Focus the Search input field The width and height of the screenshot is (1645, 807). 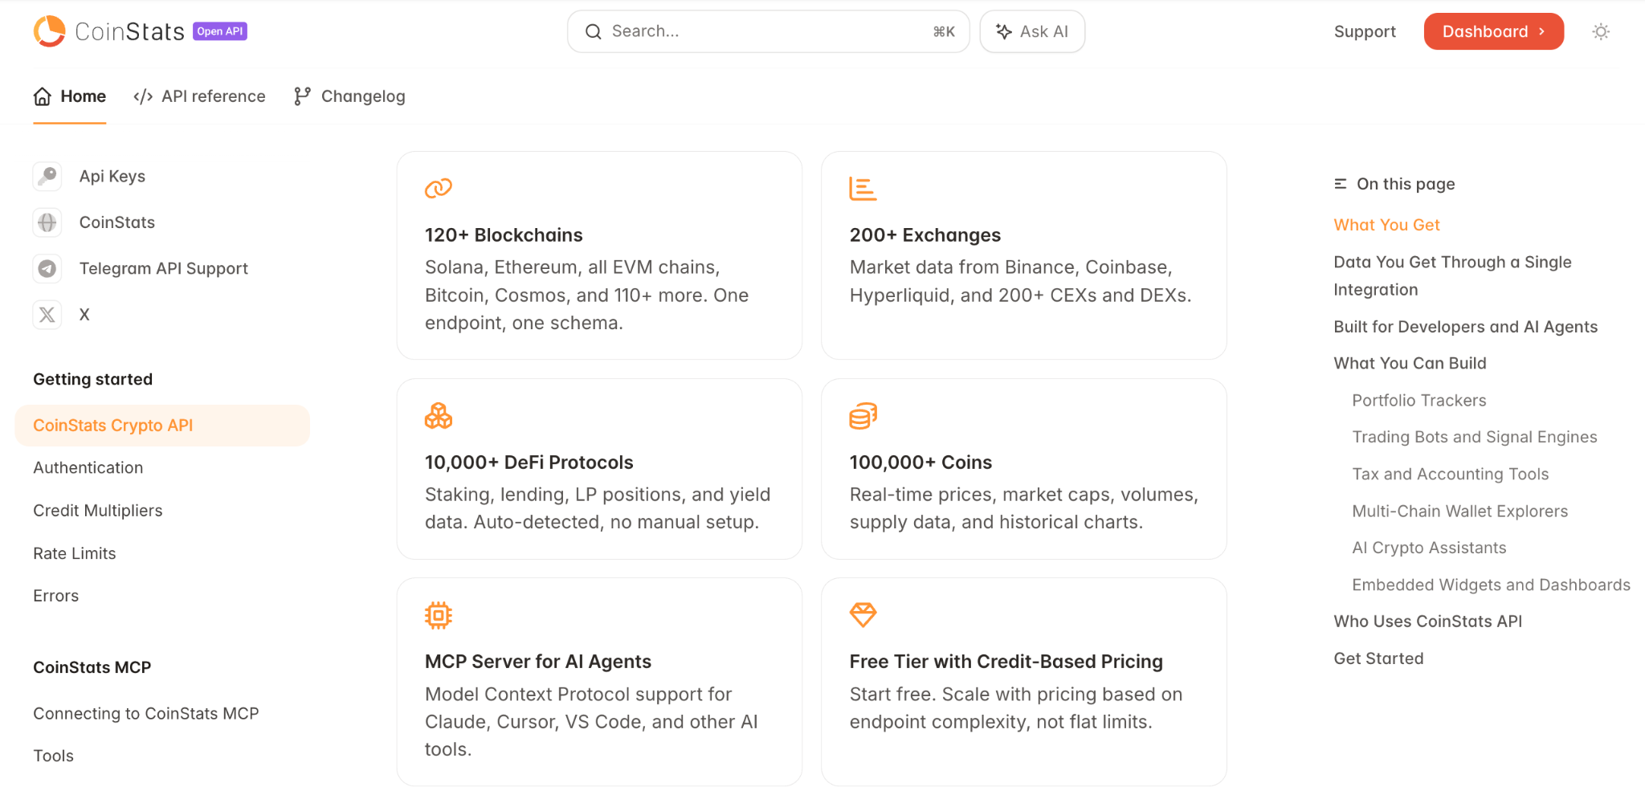pos(768,31)
